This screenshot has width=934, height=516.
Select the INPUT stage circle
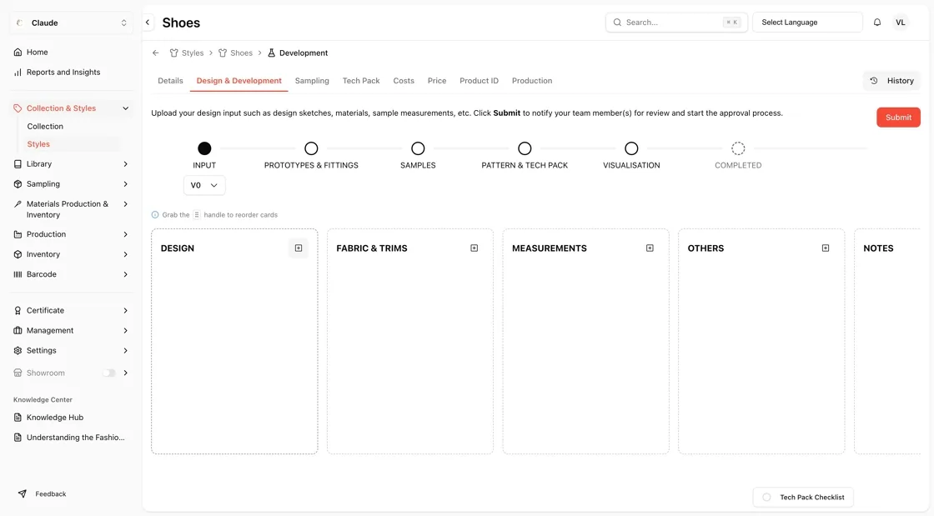click(x=204, y=148)
